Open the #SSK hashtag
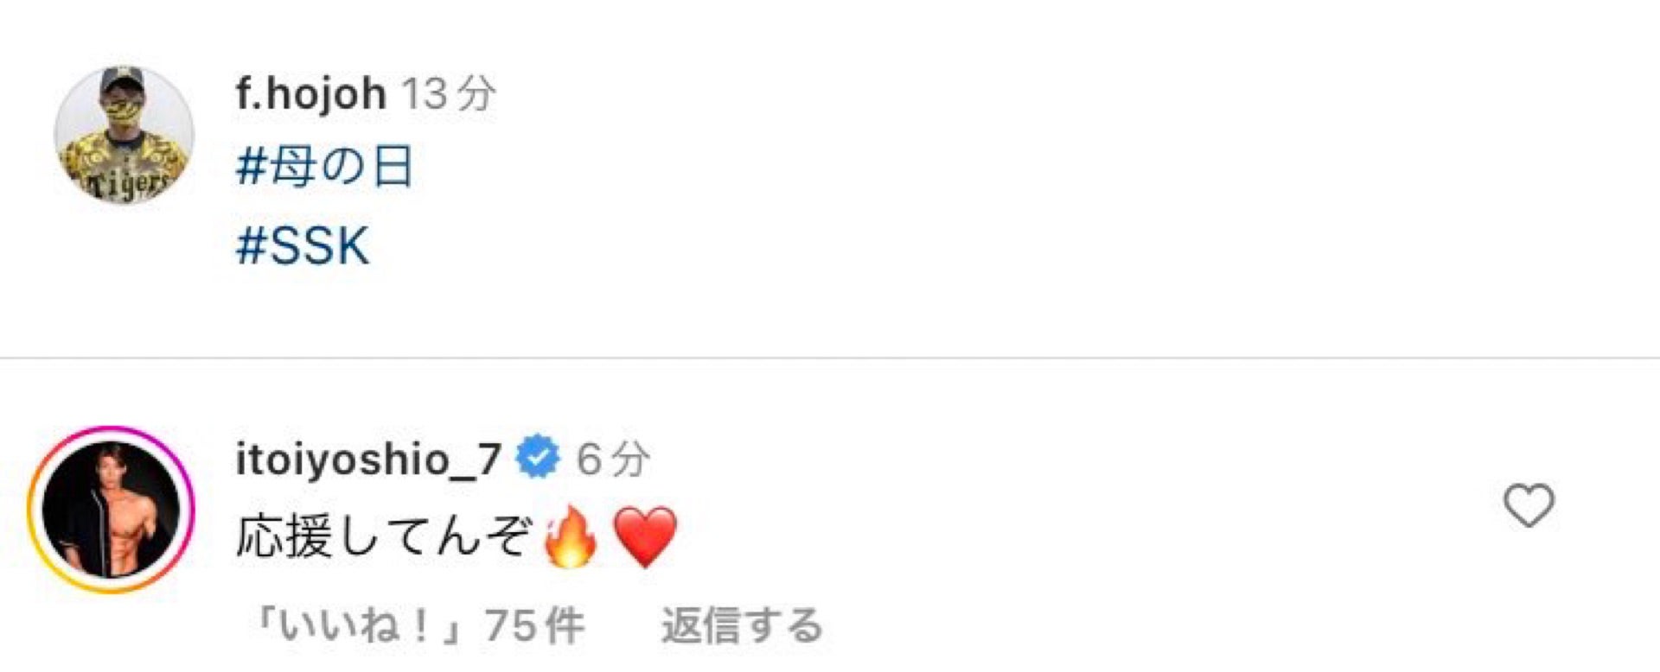The width and height of the screenshot is (1660, 672). [x=303, y=245]
